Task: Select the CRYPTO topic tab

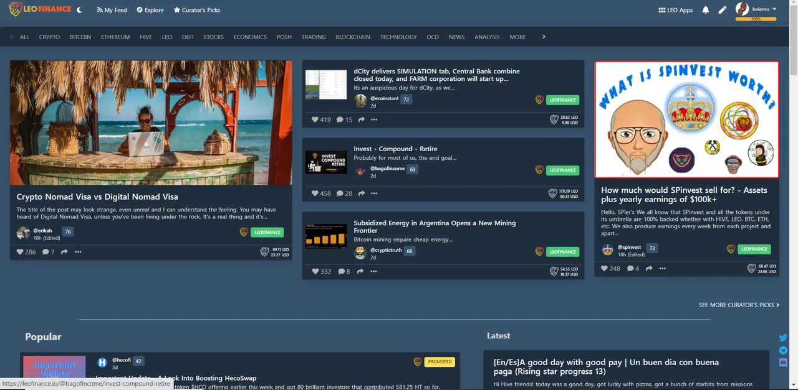Action: pos(49,37)
